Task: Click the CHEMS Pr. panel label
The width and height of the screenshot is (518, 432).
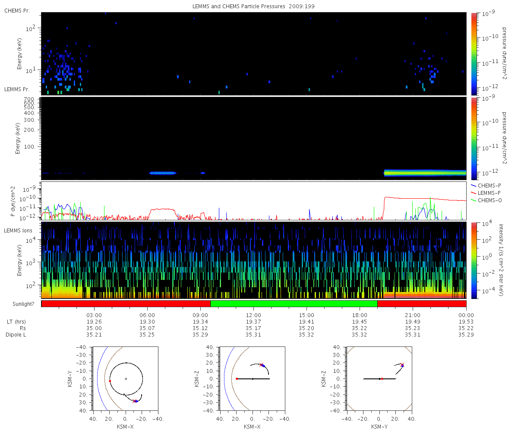Action: click(x=17, y=10)
